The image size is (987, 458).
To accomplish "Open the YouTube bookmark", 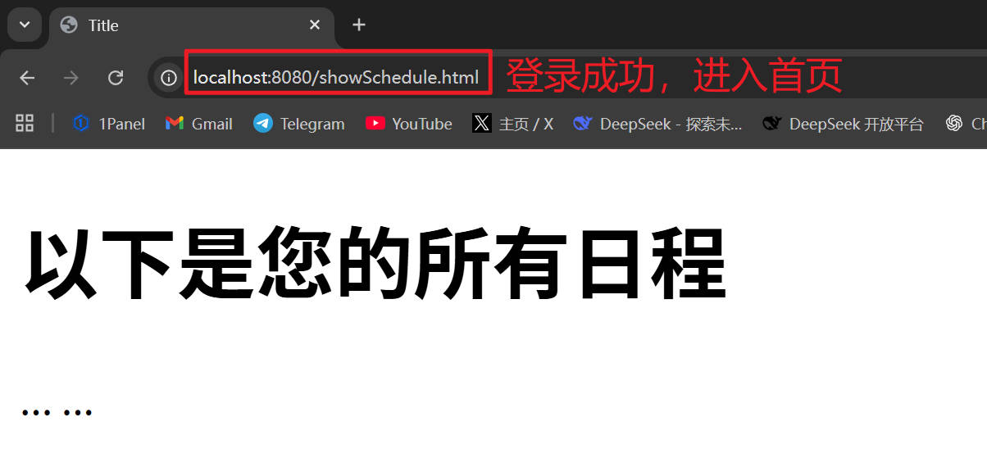I will point(409,124).
